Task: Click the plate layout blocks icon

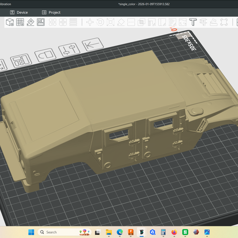Action: [x=21, y=60]
